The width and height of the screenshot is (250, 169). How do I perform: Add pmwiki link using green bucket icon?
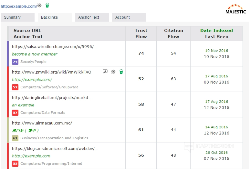[121, 72]
